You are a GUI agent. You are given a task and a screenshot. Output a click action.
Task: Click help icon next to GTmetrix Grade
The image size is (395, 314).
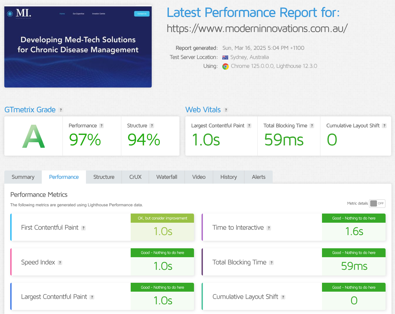[61, 110]
